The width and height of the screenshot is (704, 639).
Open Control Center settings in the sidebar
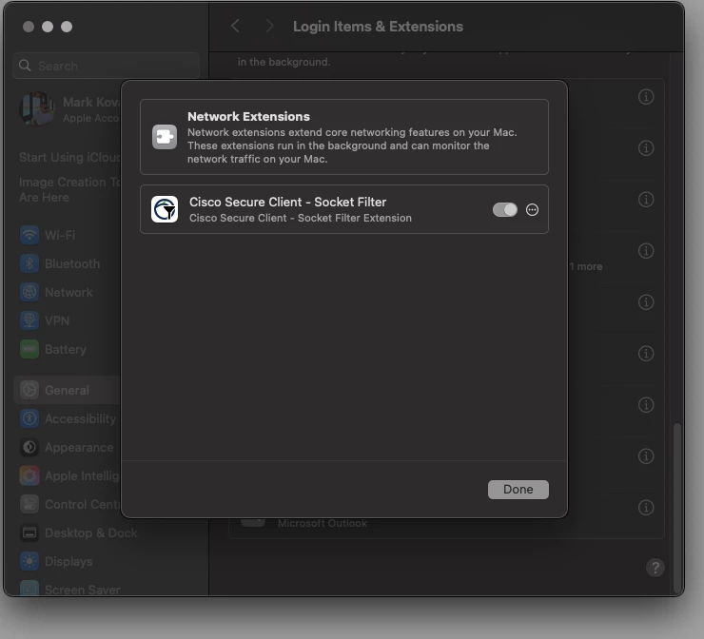point(68,504)
